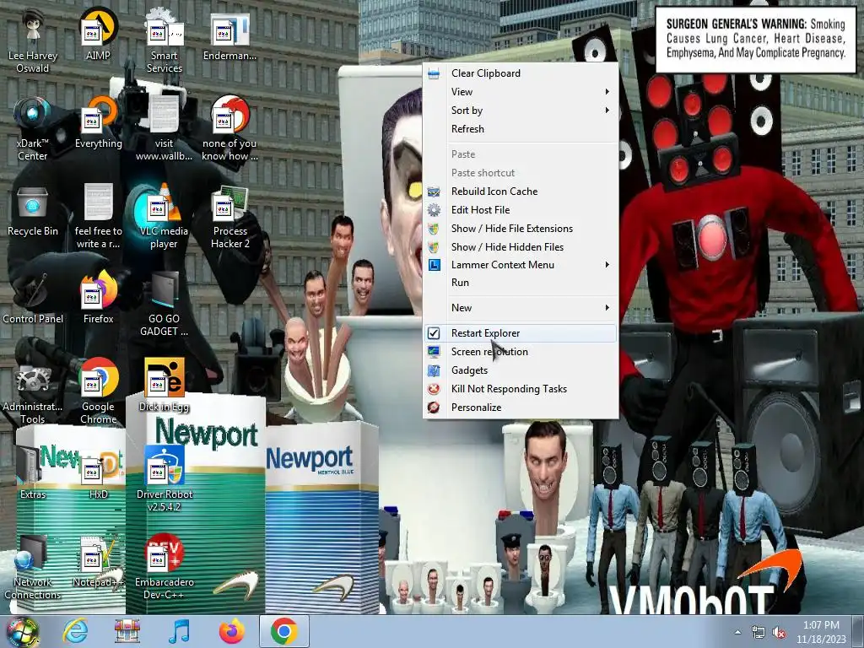
Task: Select the Everything search shortcut
Action: point(98,122)
